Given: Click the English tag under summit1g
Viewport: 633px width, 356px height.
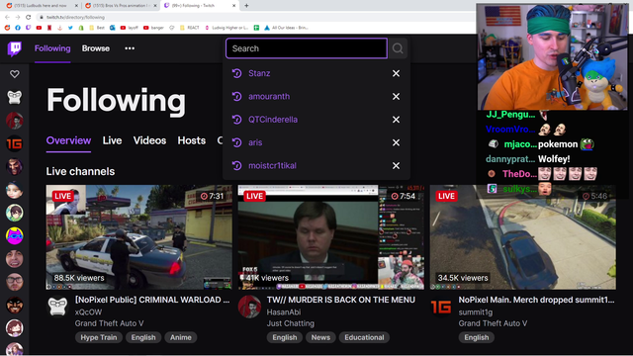Looking at the screenshot, I should tap(477, 337).
